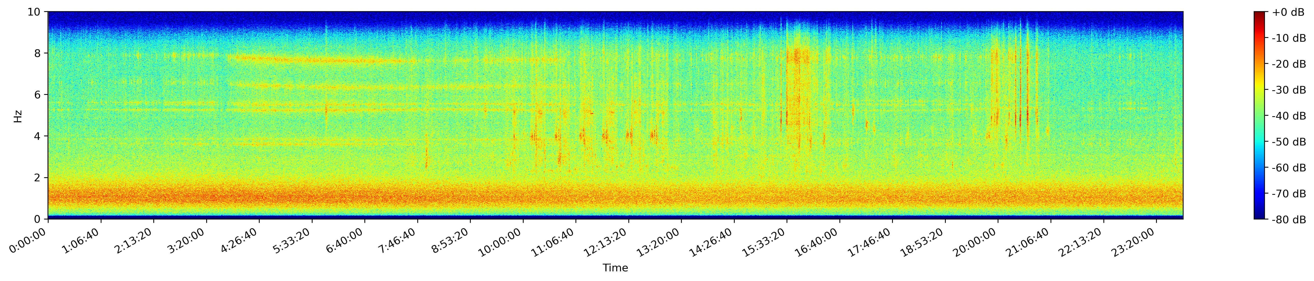This screenshot has height=281, width=1314.
Task: Click the -50 dB colorbar label
Action: [x=1289, y=142]
